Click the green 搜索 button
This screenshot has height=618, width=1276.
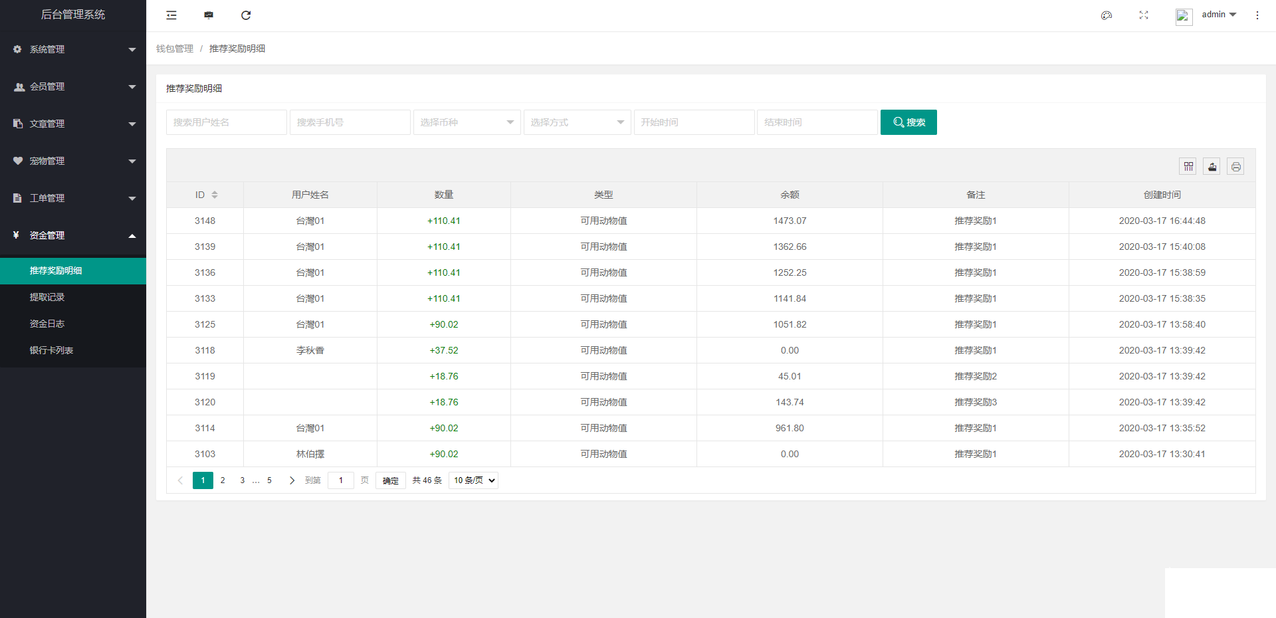click(x=908, y=122)
